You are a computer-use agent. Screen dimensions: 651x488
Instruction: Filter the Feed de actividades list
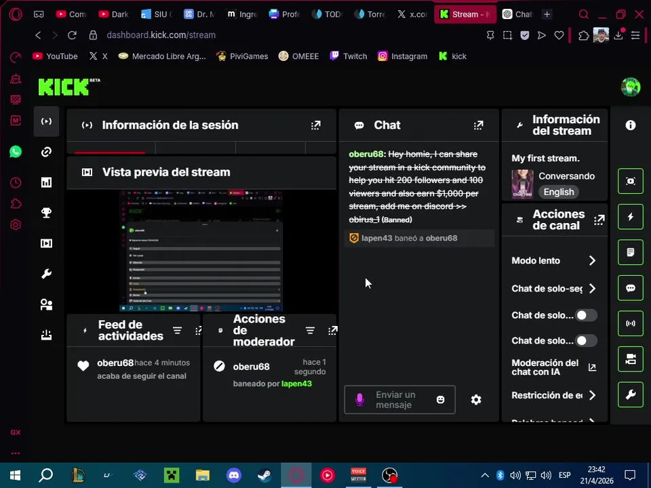(177, 330)
